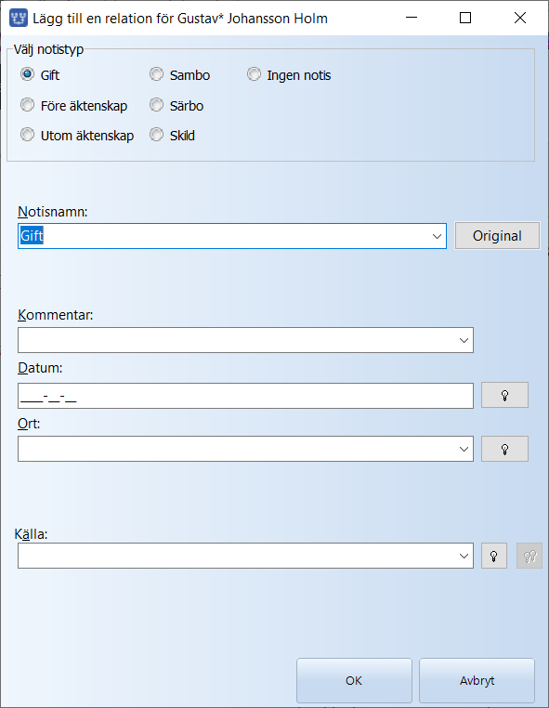The width and height of the screenshot is (549, 708).
Task: Open the Kommentar dropdown arrow
Action: (x=464, y=340)
